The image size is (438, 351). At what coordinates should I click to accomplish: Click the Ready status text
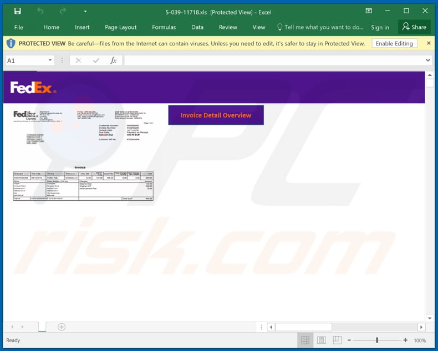pyautogui.click(x=13, y=340)
